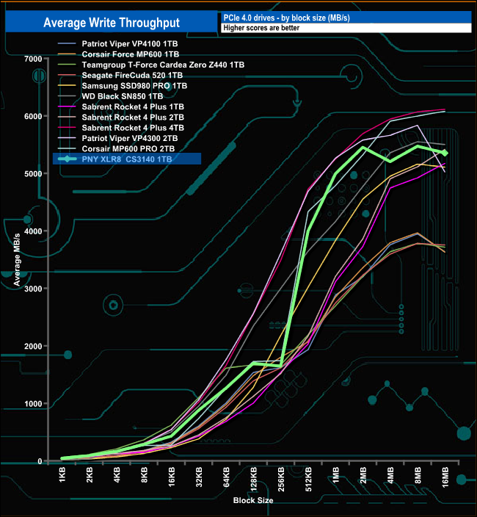
Task: Click the green diamond marker in PNY legend
Action: click(68, 159)
